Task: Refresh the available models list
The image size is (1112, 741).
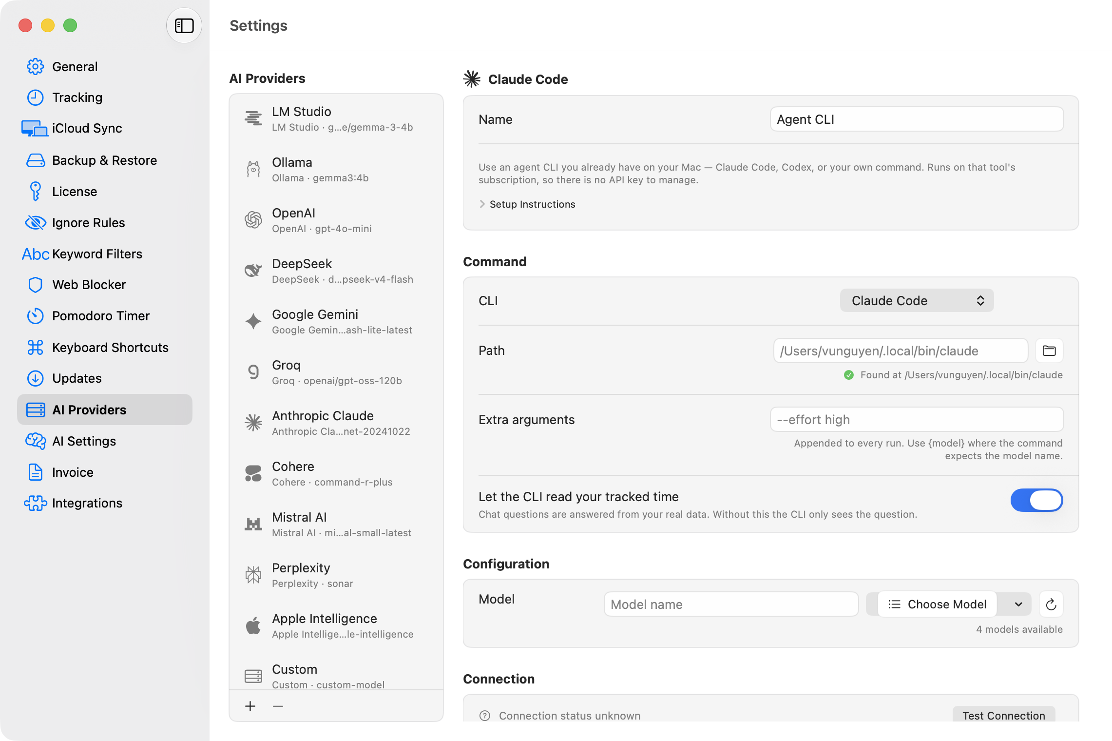Action: [x=1051, y=604]
